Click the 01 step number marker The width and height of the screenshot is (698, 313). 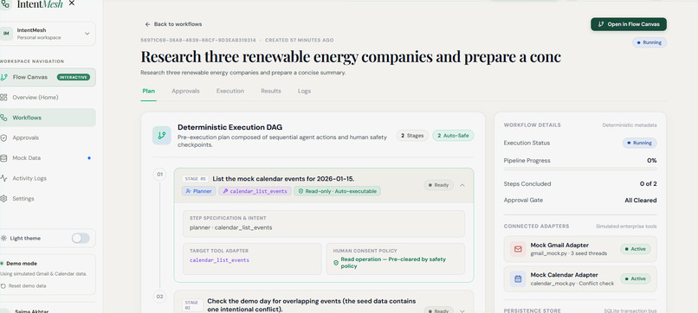160,175
